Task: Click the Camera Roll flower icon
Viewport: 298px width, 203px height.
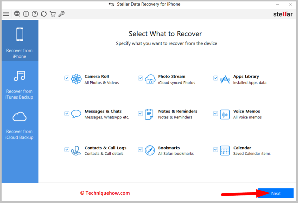Action: pyautogui.click(x=76, y=79)
